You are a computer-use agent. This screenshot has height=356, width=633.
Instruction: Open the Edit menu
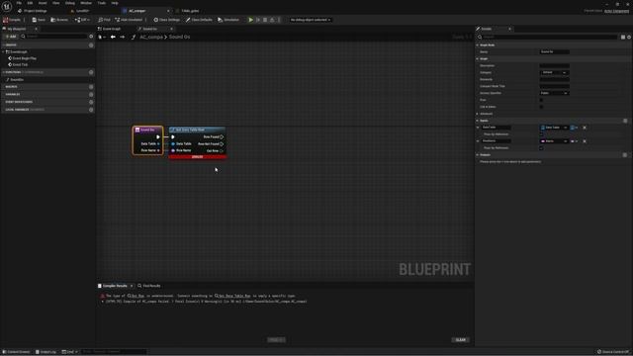point(30,3)
